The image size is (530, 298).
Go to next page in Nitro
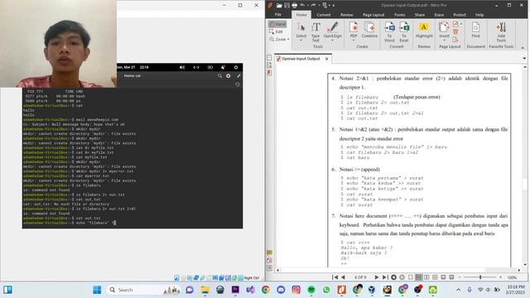(376, 277)
